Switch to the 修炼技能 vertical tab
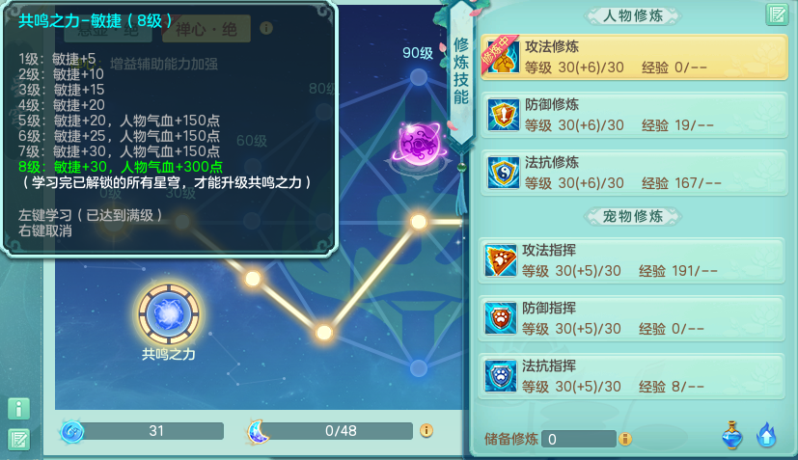This screenshot has height=460, width=798. pyautogui.click(x=461, y=71)
